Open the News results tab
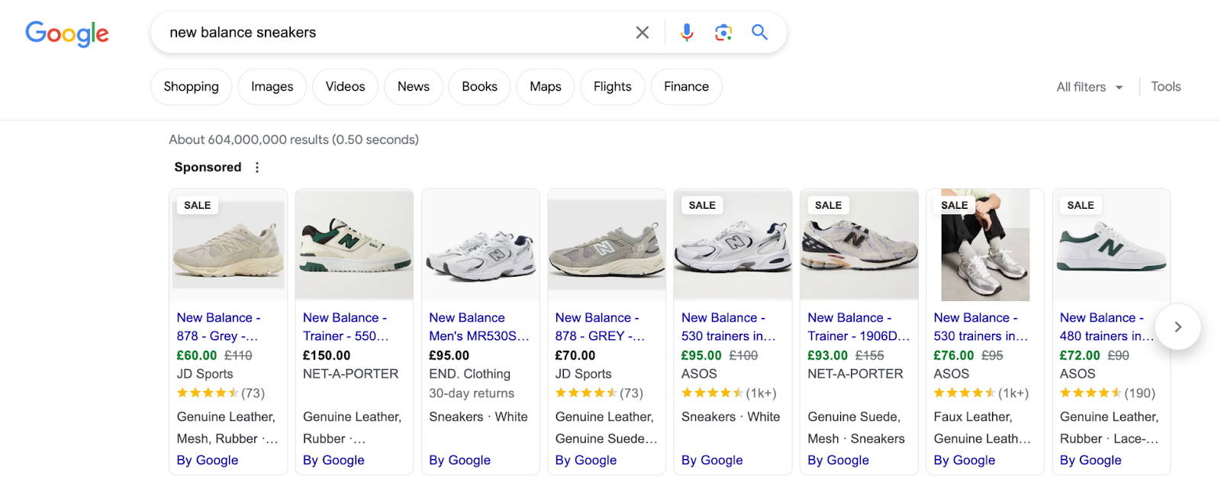This screenshot has height=494, width=1221. pyautogui.click(x=413, y=87)
